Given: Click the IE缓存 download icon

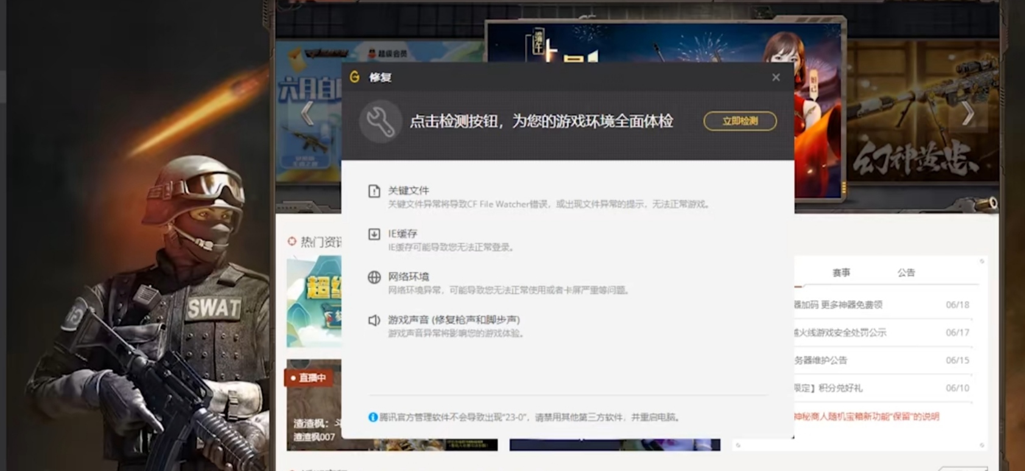Looking at the screenshot, I should pyautogui.click(x=374, y=234).
